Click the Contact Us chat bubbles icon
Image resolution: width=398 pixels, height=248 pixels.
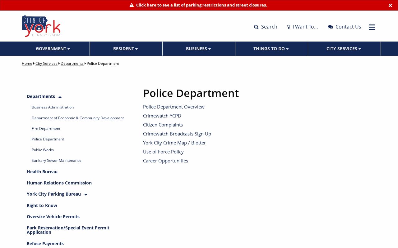(x=331, y=27)
